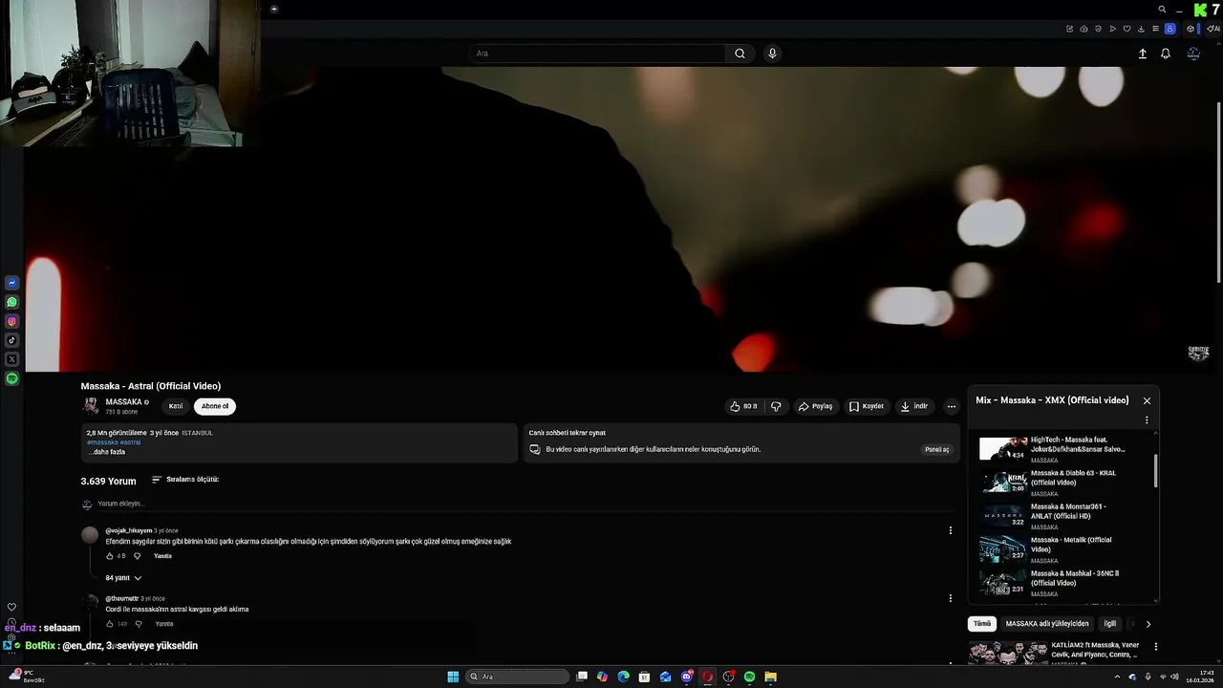Click the #massaka hashtag link

[x=101, y=442]
